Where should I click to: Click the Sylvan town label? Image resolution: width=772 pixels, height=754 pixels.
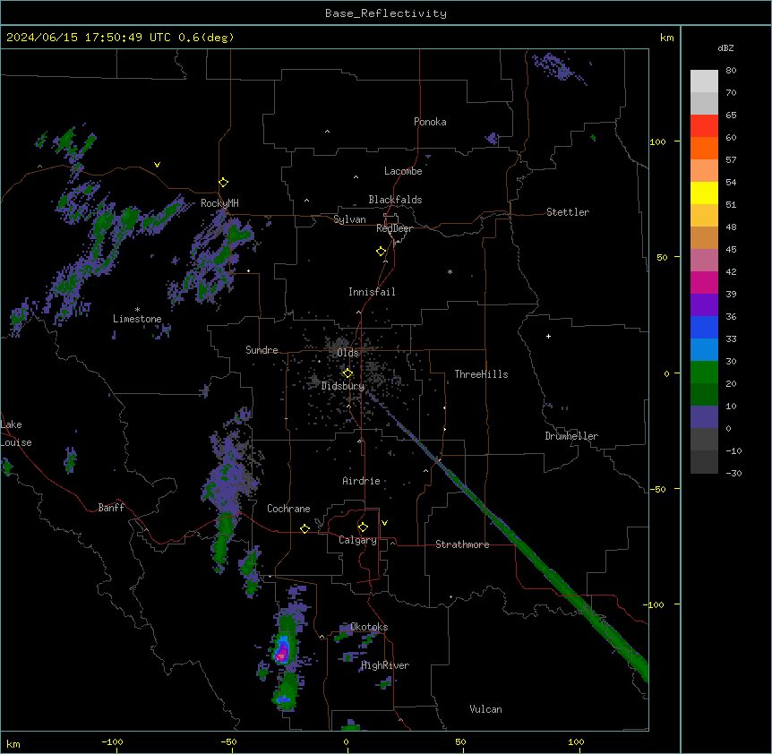(349, 219)
